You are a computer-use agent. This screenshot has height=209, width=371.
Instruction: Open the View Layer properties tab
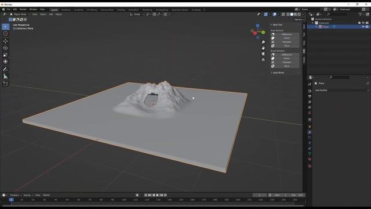(310, 102)
